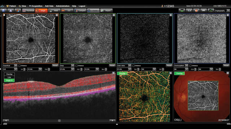Click the patient person icon beside ID

coord(162,6)
